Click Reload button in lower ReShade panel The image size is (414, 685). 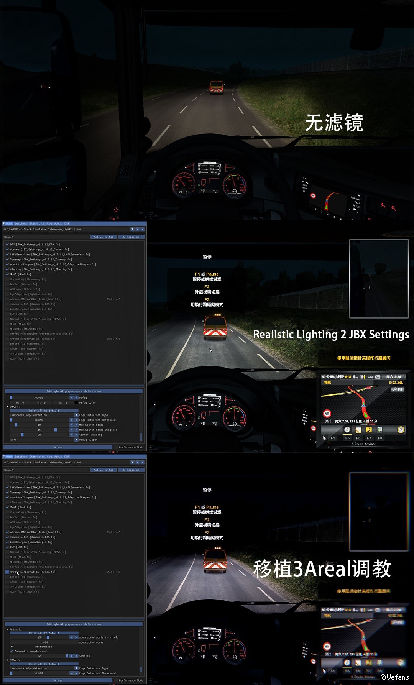[58, 680]
